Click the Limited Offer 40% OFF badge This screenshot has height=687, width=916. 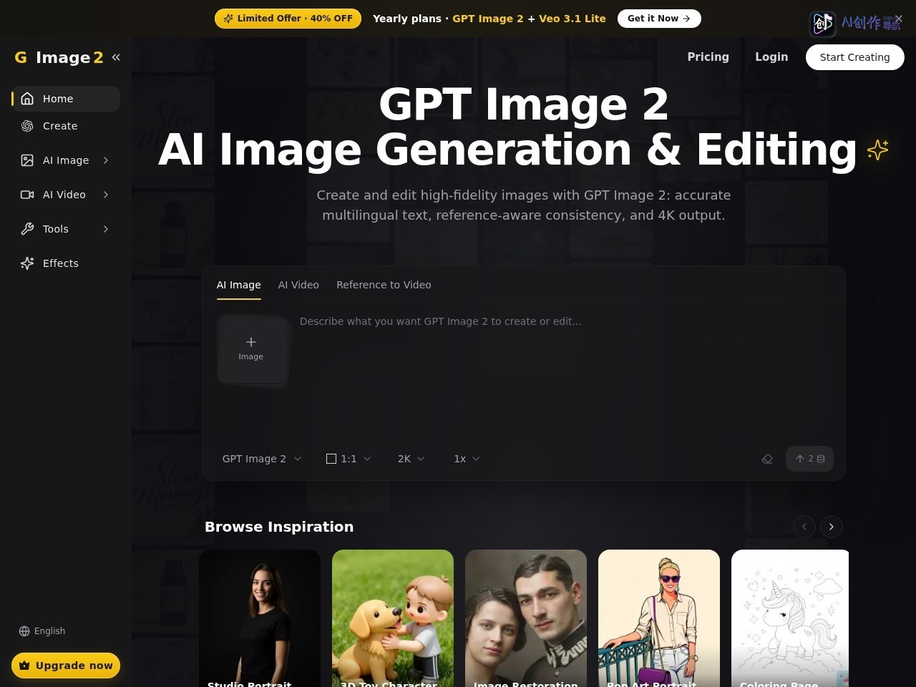(288, 19)
